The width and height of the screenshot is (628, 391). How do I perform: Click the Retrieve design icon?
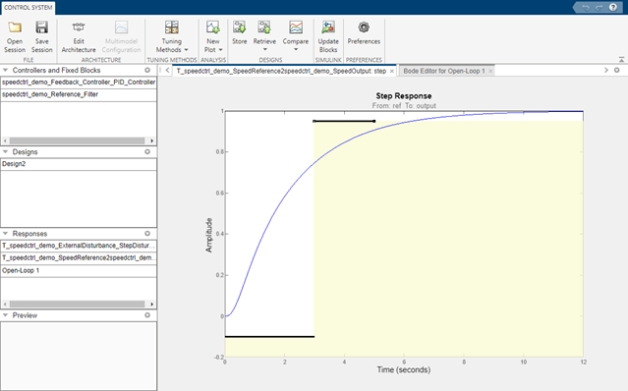coord(264,28)
